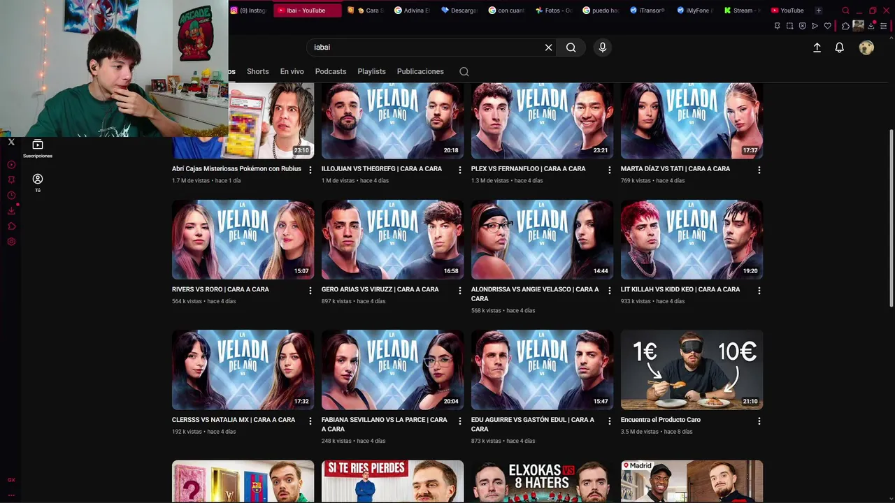Open the ad blocker shield icon
895x503 pixels.
(x=802, y=26)
